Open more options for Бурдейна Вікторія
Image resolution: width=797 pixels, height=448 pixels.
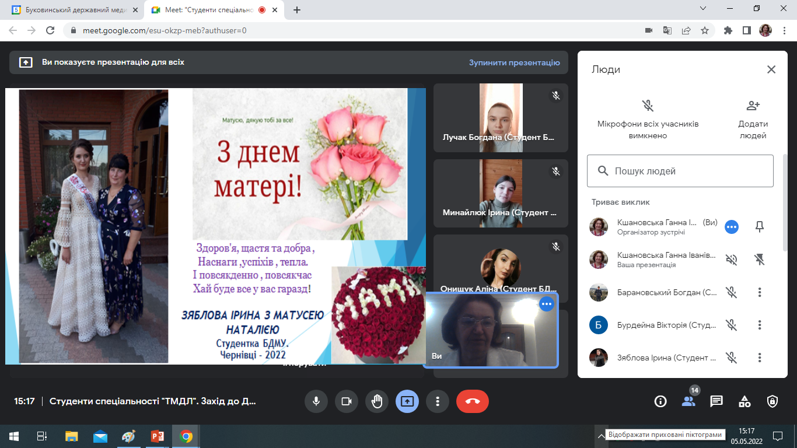point(760,325)
